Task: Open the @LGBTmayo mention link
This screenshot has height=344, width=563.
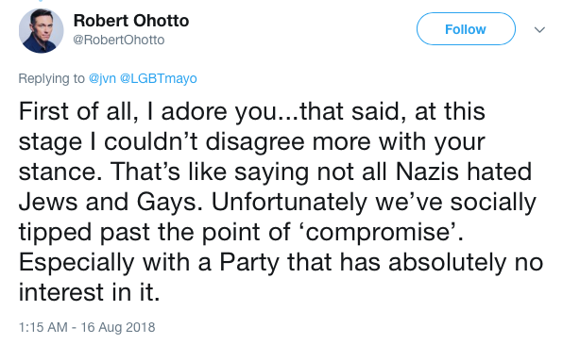Action: 159,78
